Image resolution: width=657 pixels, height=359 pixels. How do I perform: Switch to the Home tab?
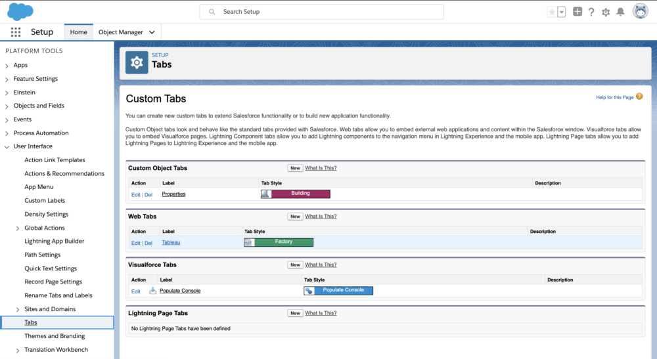[x=78, y=32]
